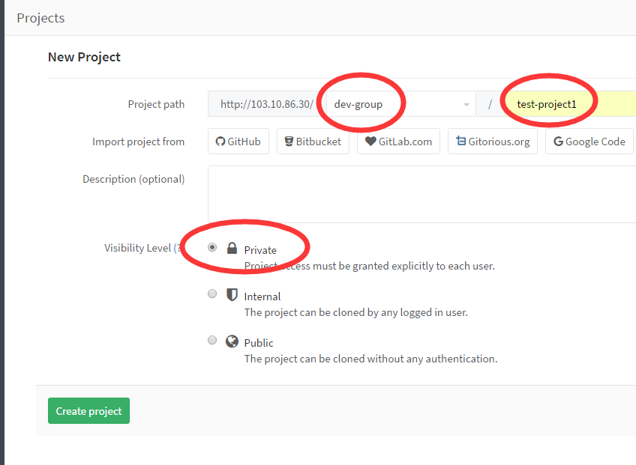The width and height of the screenshot is (636, 465).
Task: Open the dev-group namespace dropdown
Action: click(401, 104)
